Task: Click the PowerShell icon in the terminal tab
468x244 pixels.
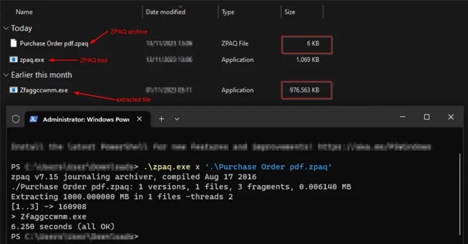Action: click(x=33, y=119)
